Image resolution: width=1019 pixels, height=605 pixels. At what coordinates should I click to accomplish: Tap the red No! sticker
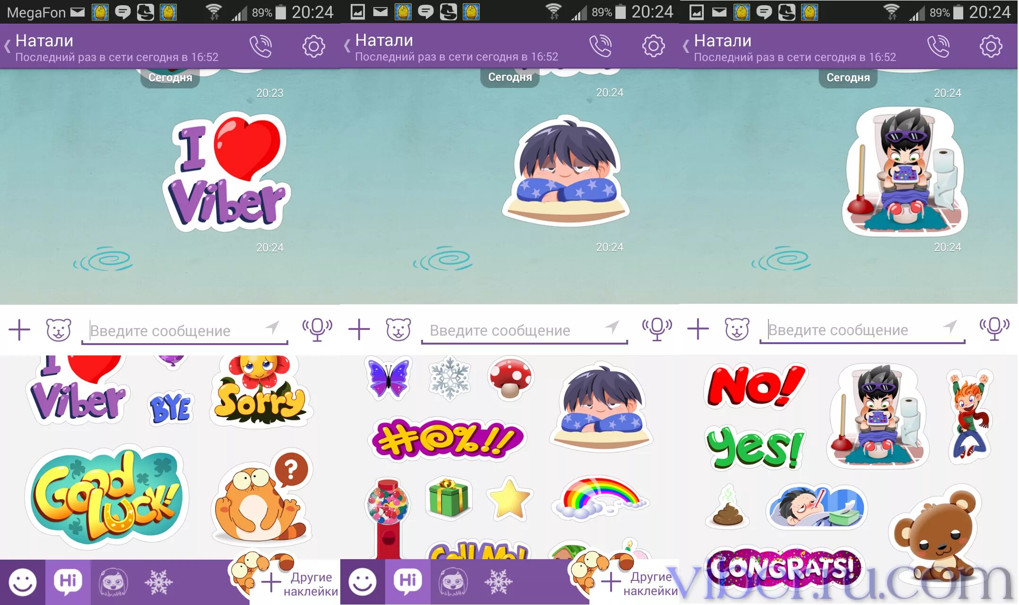[755, 387]
